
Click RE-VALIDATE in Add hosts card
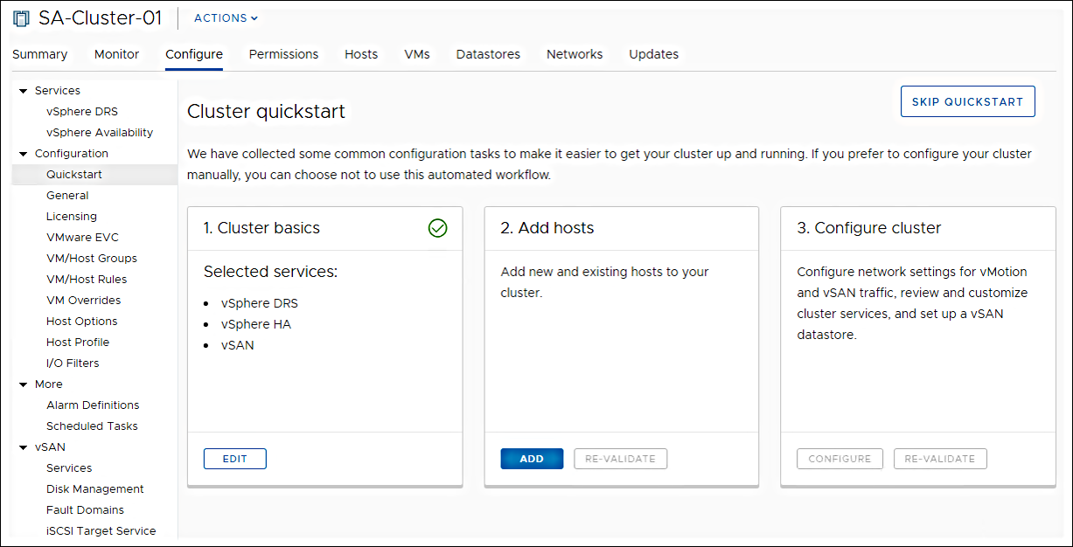click(621, 459)
